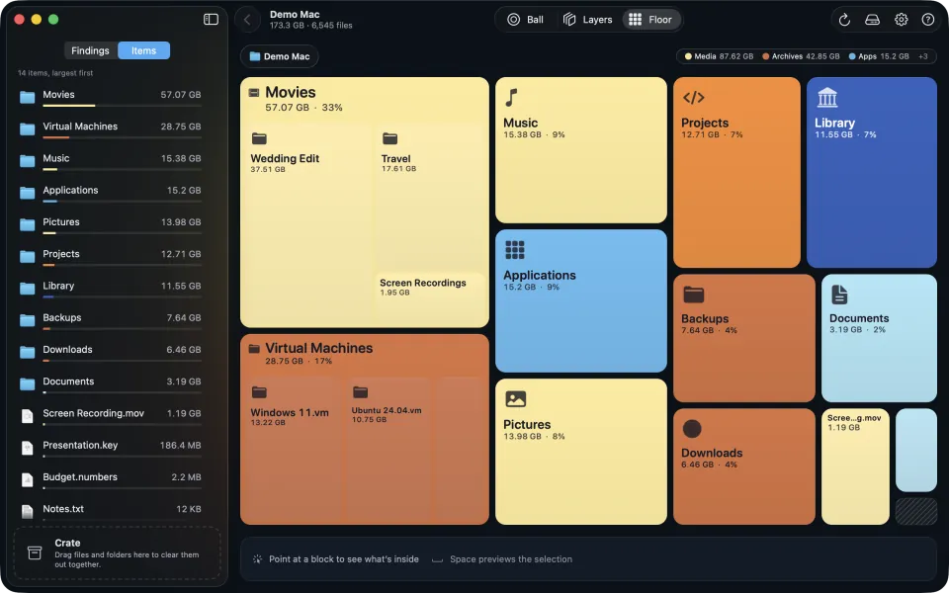Open the Windows 11.vm block
The height and width of the screenshot is (593, 949).
295,449
